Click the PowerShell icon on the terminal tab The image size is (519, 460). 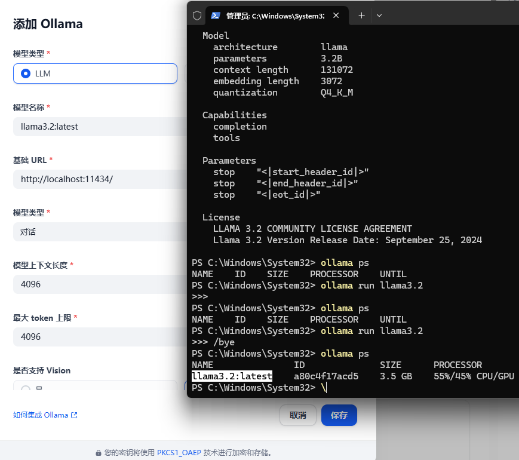[x=216, y=16]
